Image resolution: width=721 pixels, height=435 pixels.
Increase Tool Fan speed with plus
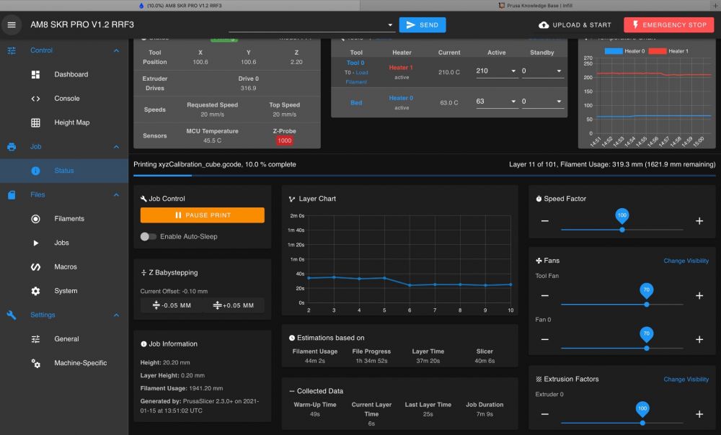pos(699,295)
